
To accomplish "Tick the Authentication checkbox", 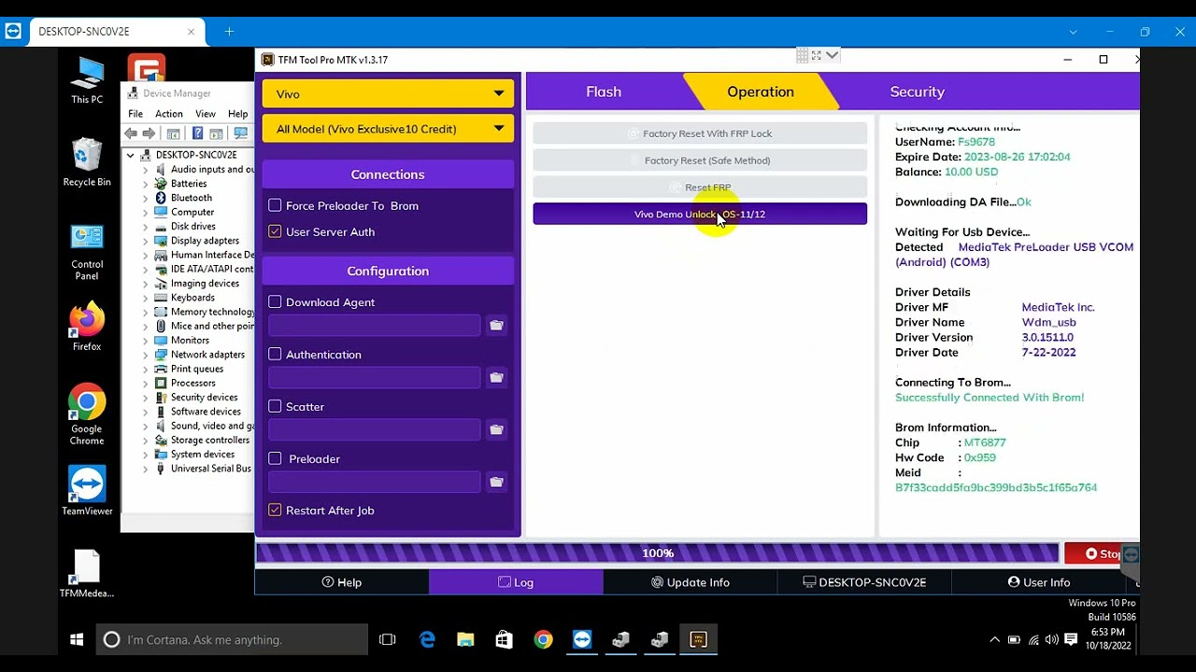I will (x=275, y=354).
